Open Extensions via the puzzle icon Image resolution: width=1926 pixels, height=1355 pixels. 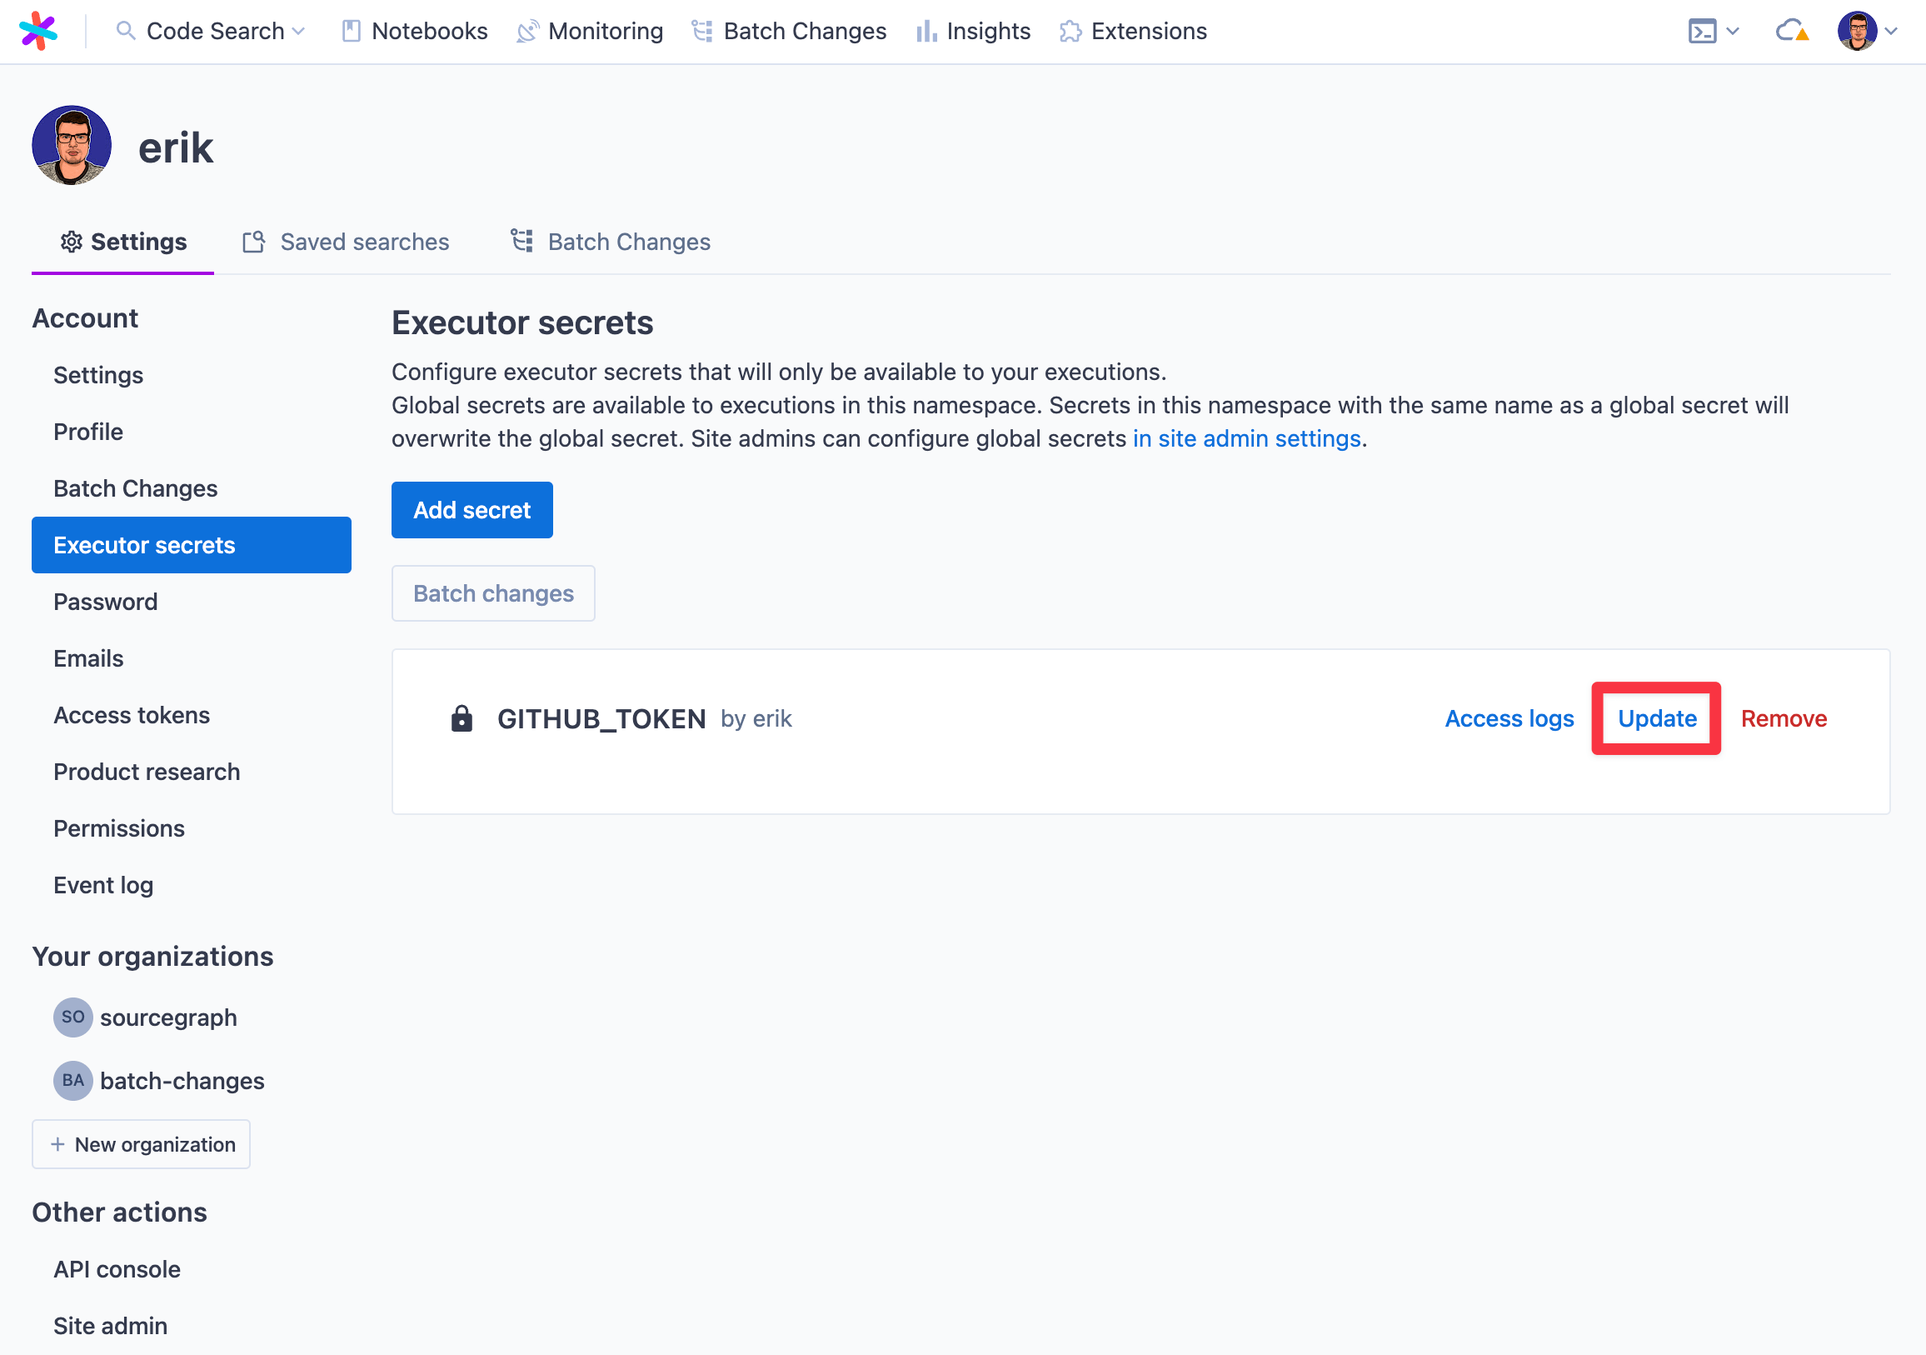(x=1070, y=31)
